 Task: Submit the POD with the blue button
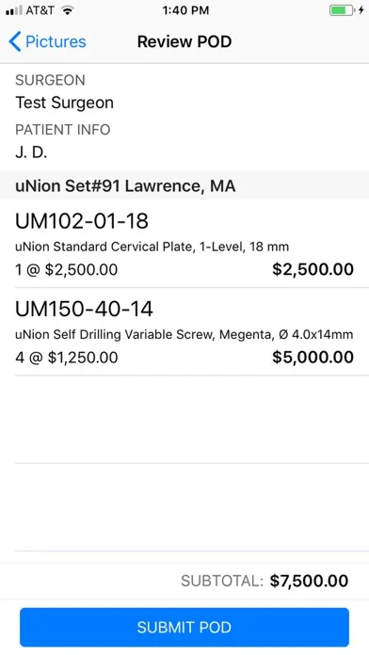click(184, 627)
